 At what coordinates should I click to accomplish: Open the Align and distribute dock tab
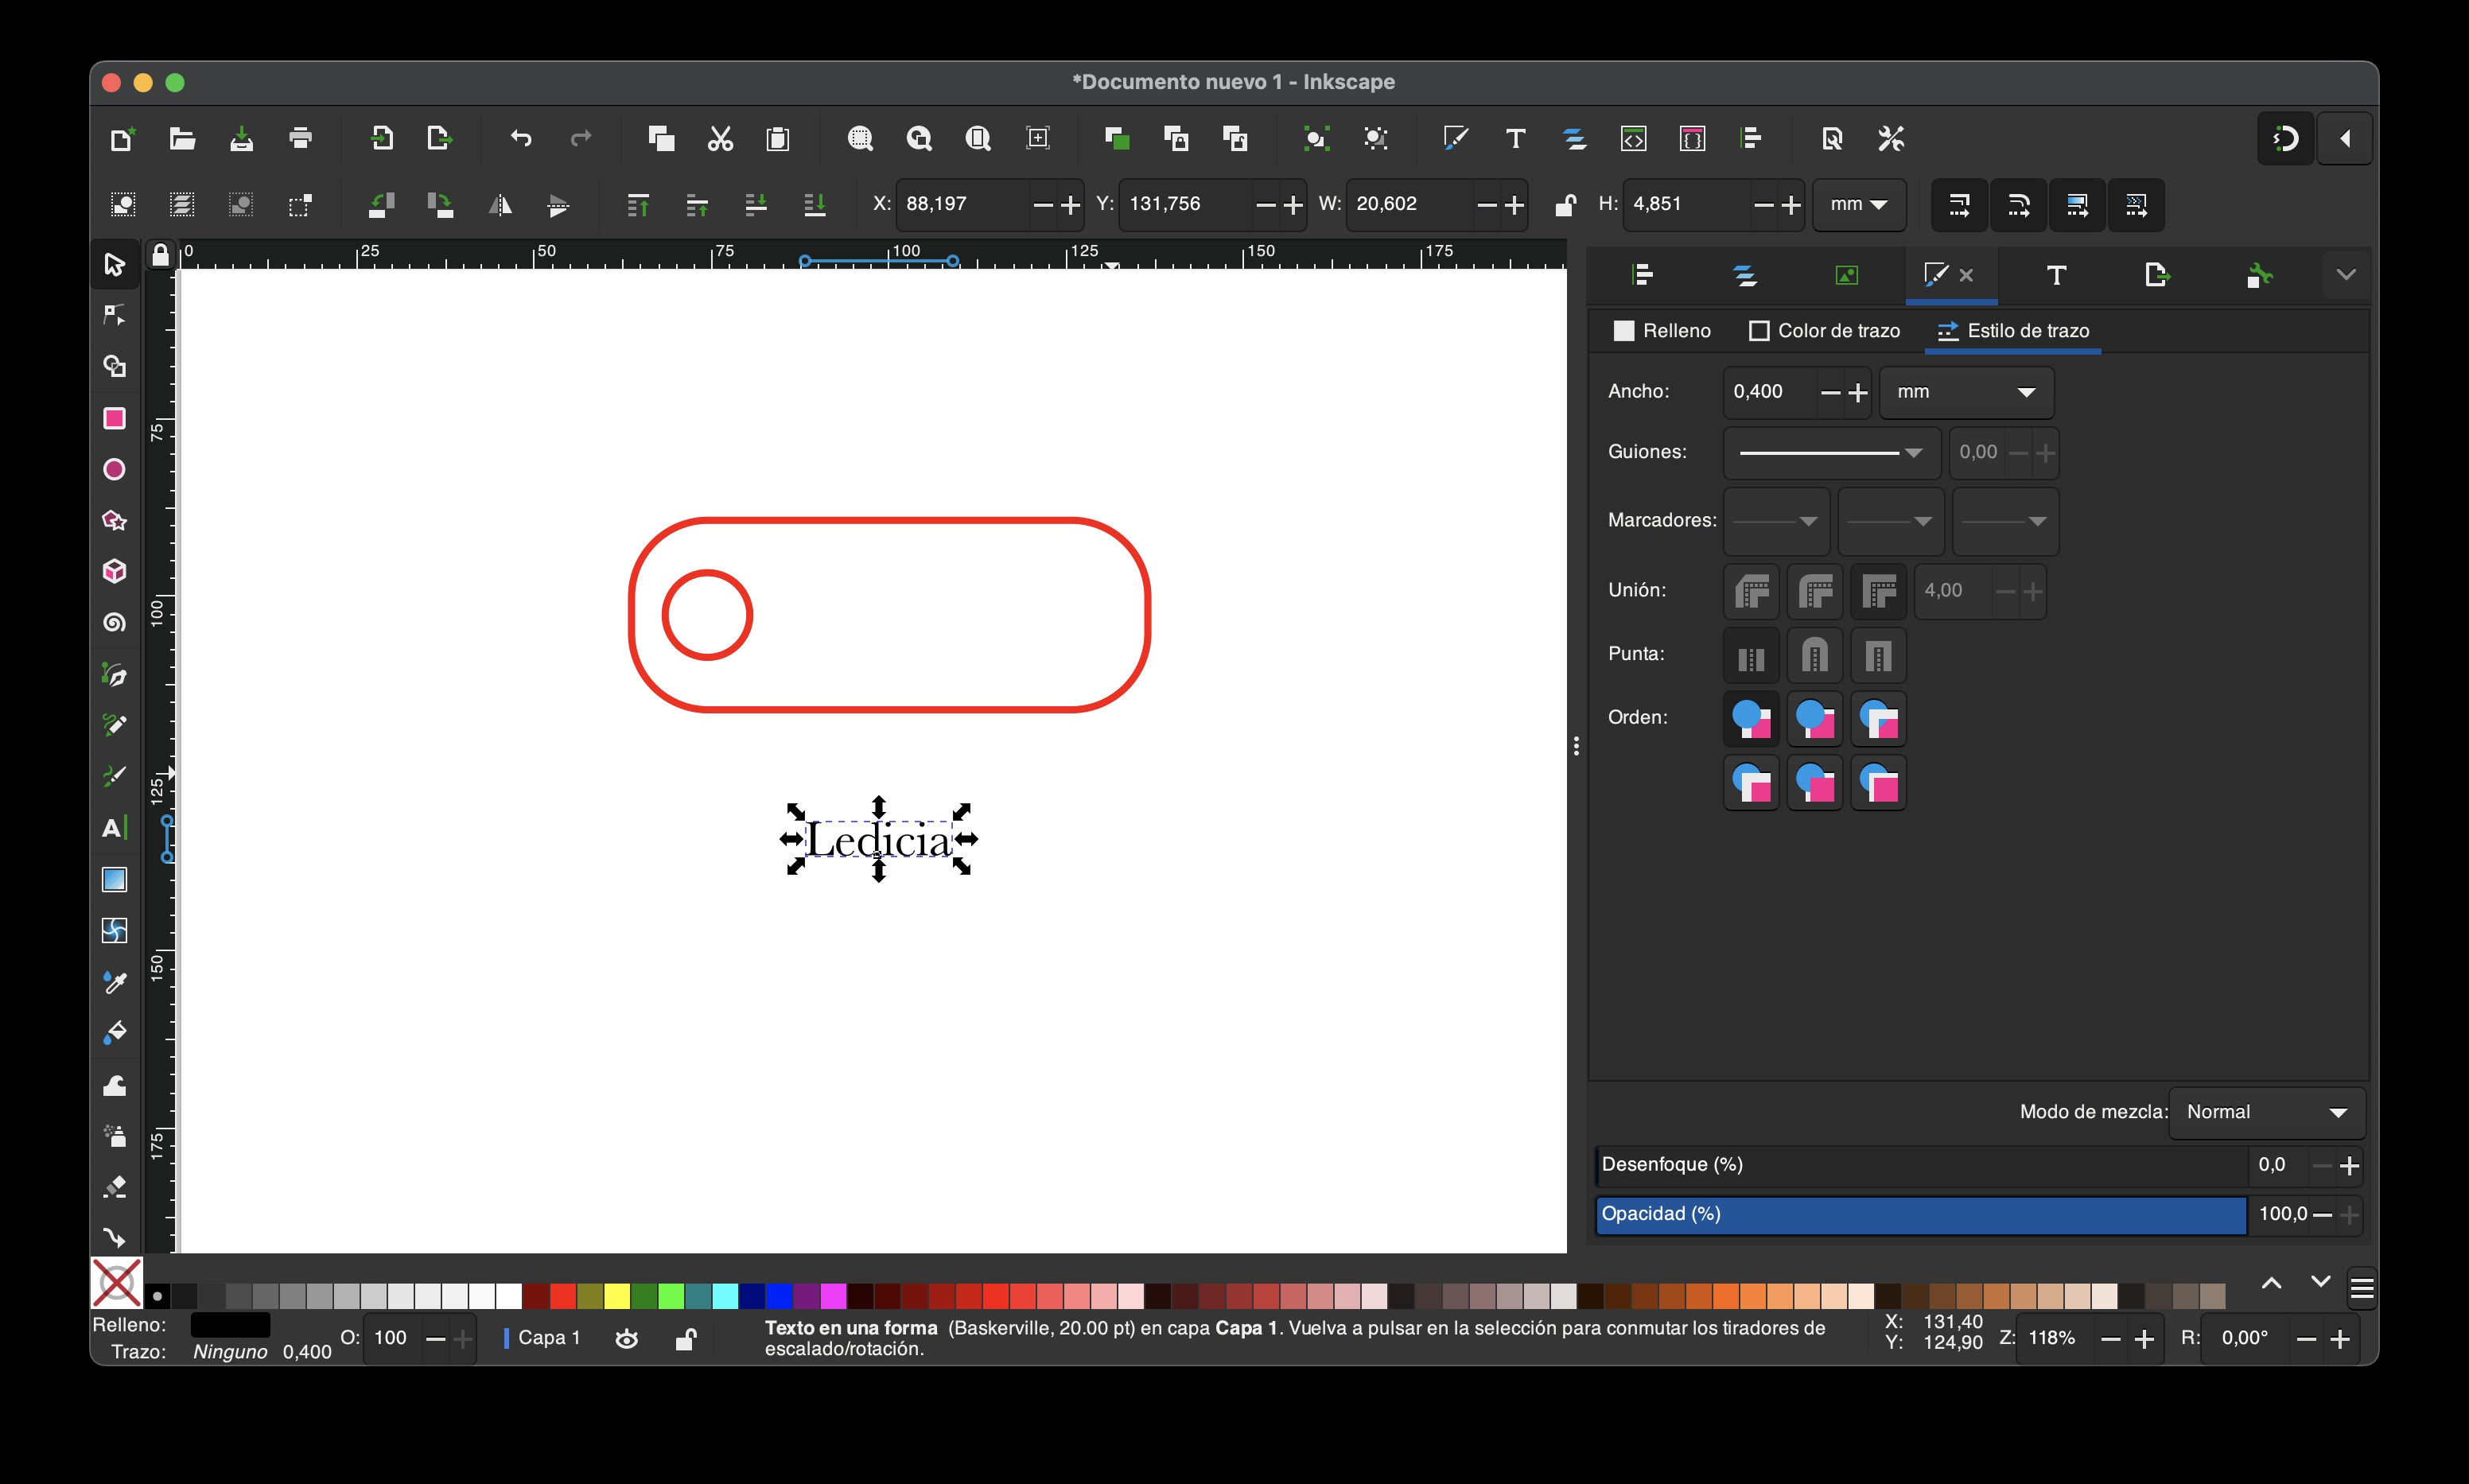point(1643,275)
